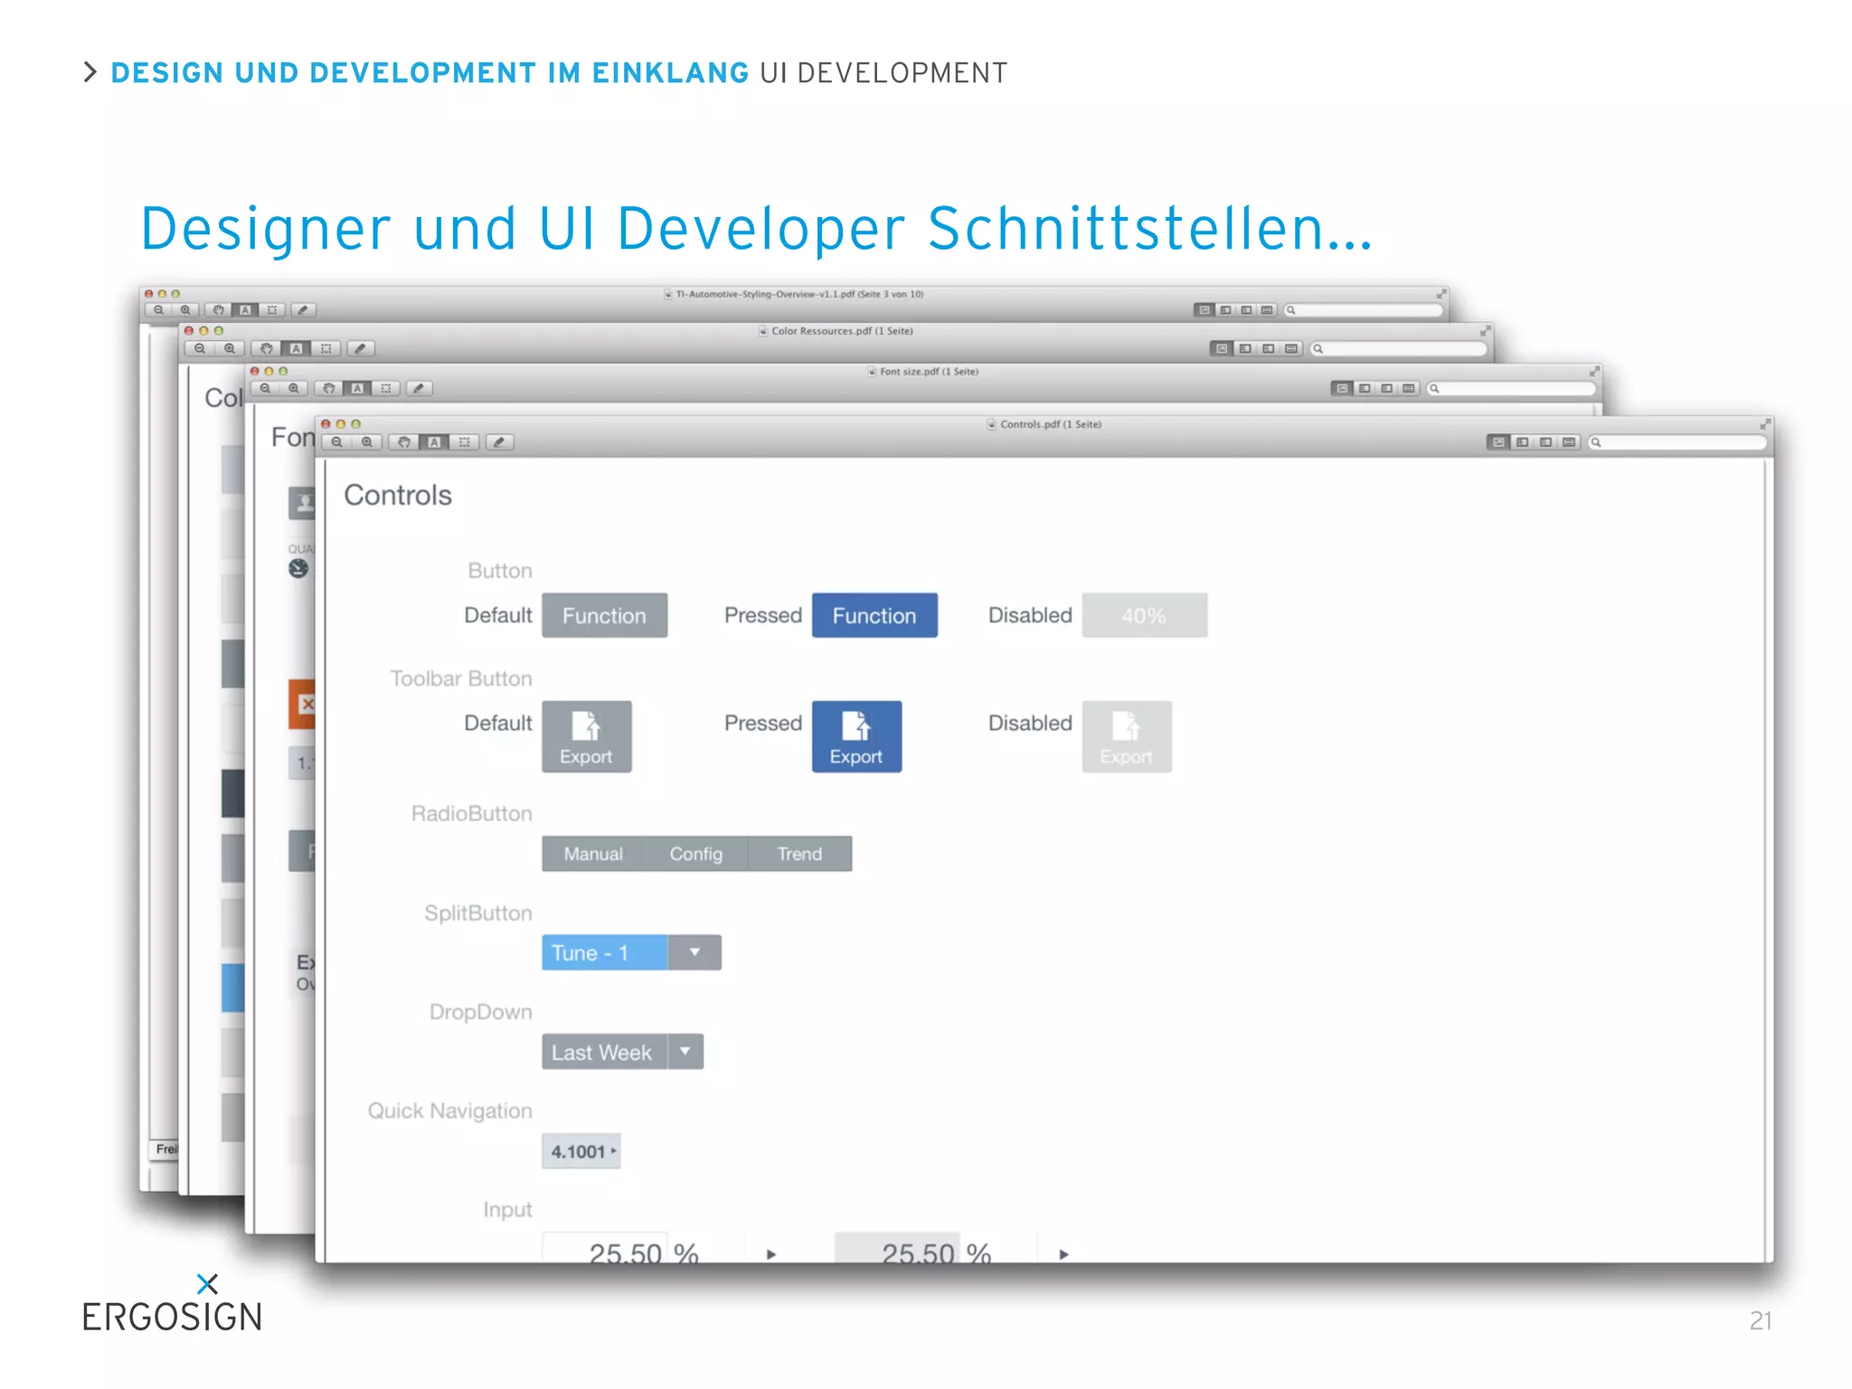Image resolution: width=1852 pixels, height=1389 pixels.
Task: Click the pressed blue Export toolbar button
Action: pos(856,736)
